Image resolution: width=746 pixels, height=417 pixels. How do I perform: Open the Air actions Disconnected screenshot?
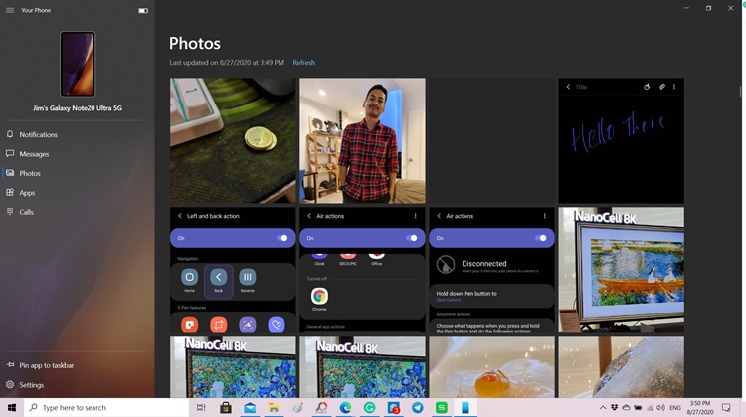point(492,270)
